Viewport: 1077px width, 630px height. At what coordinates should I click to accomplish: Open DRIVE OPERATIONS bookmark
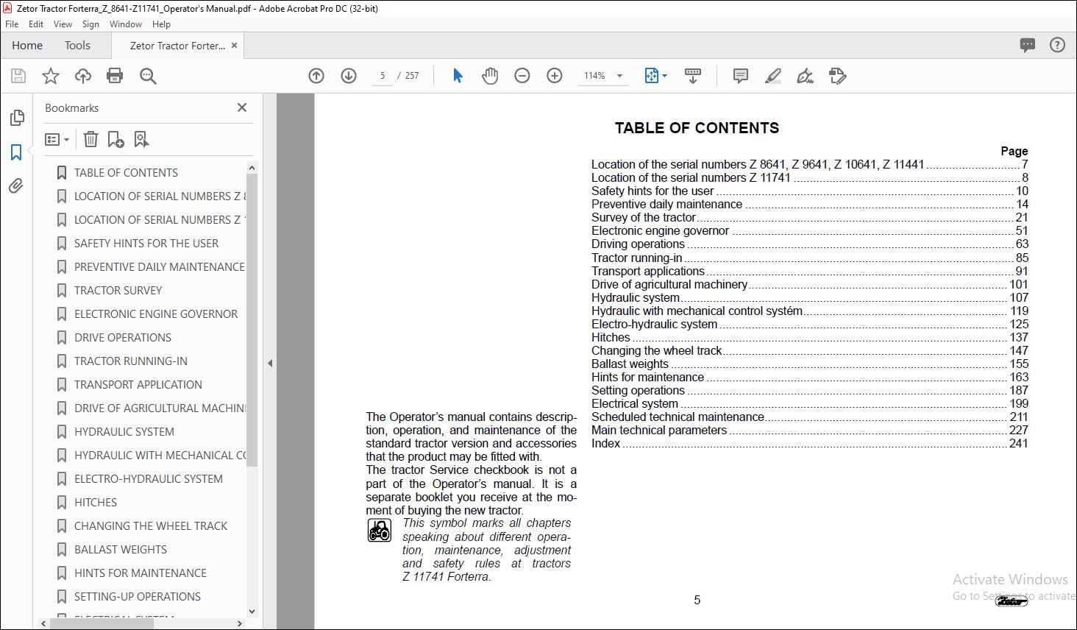123,337
